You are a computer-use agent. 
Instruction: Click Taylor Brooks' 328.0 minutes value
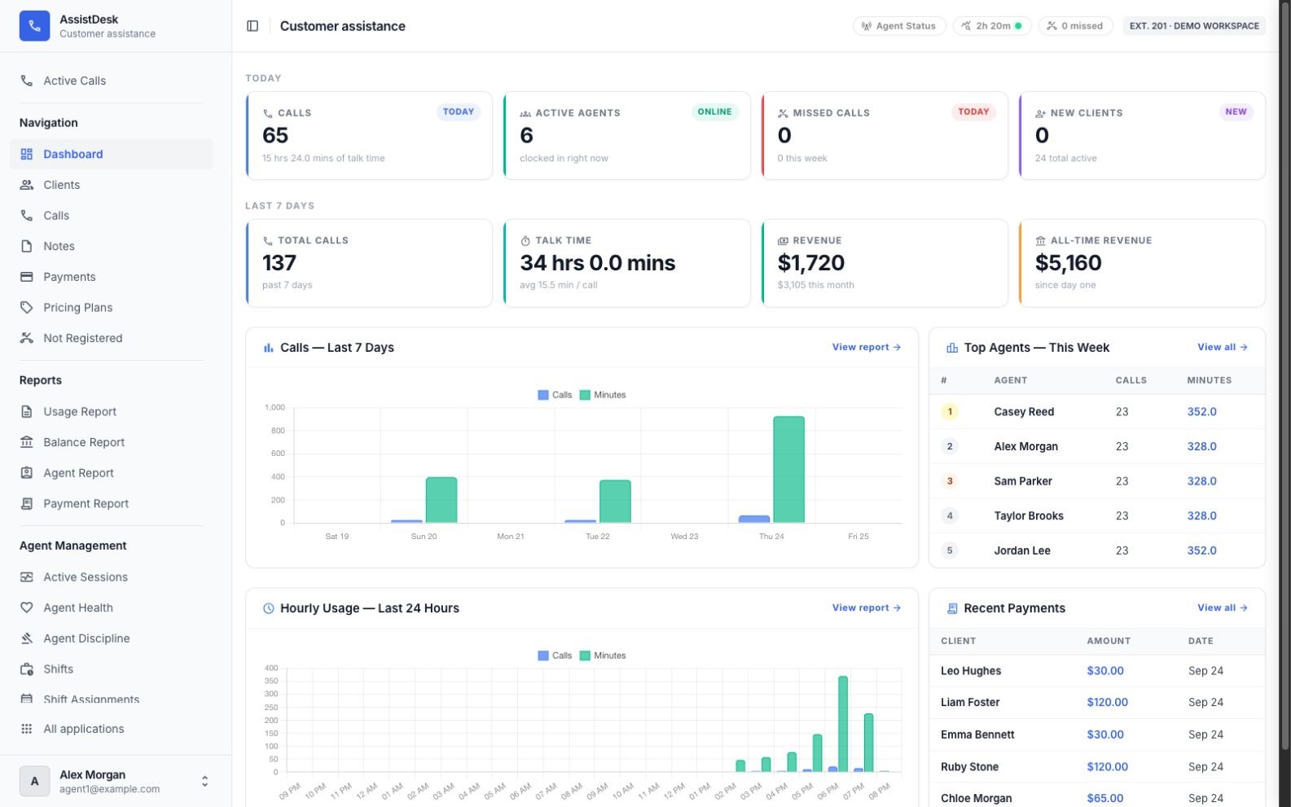[1201, 516]
